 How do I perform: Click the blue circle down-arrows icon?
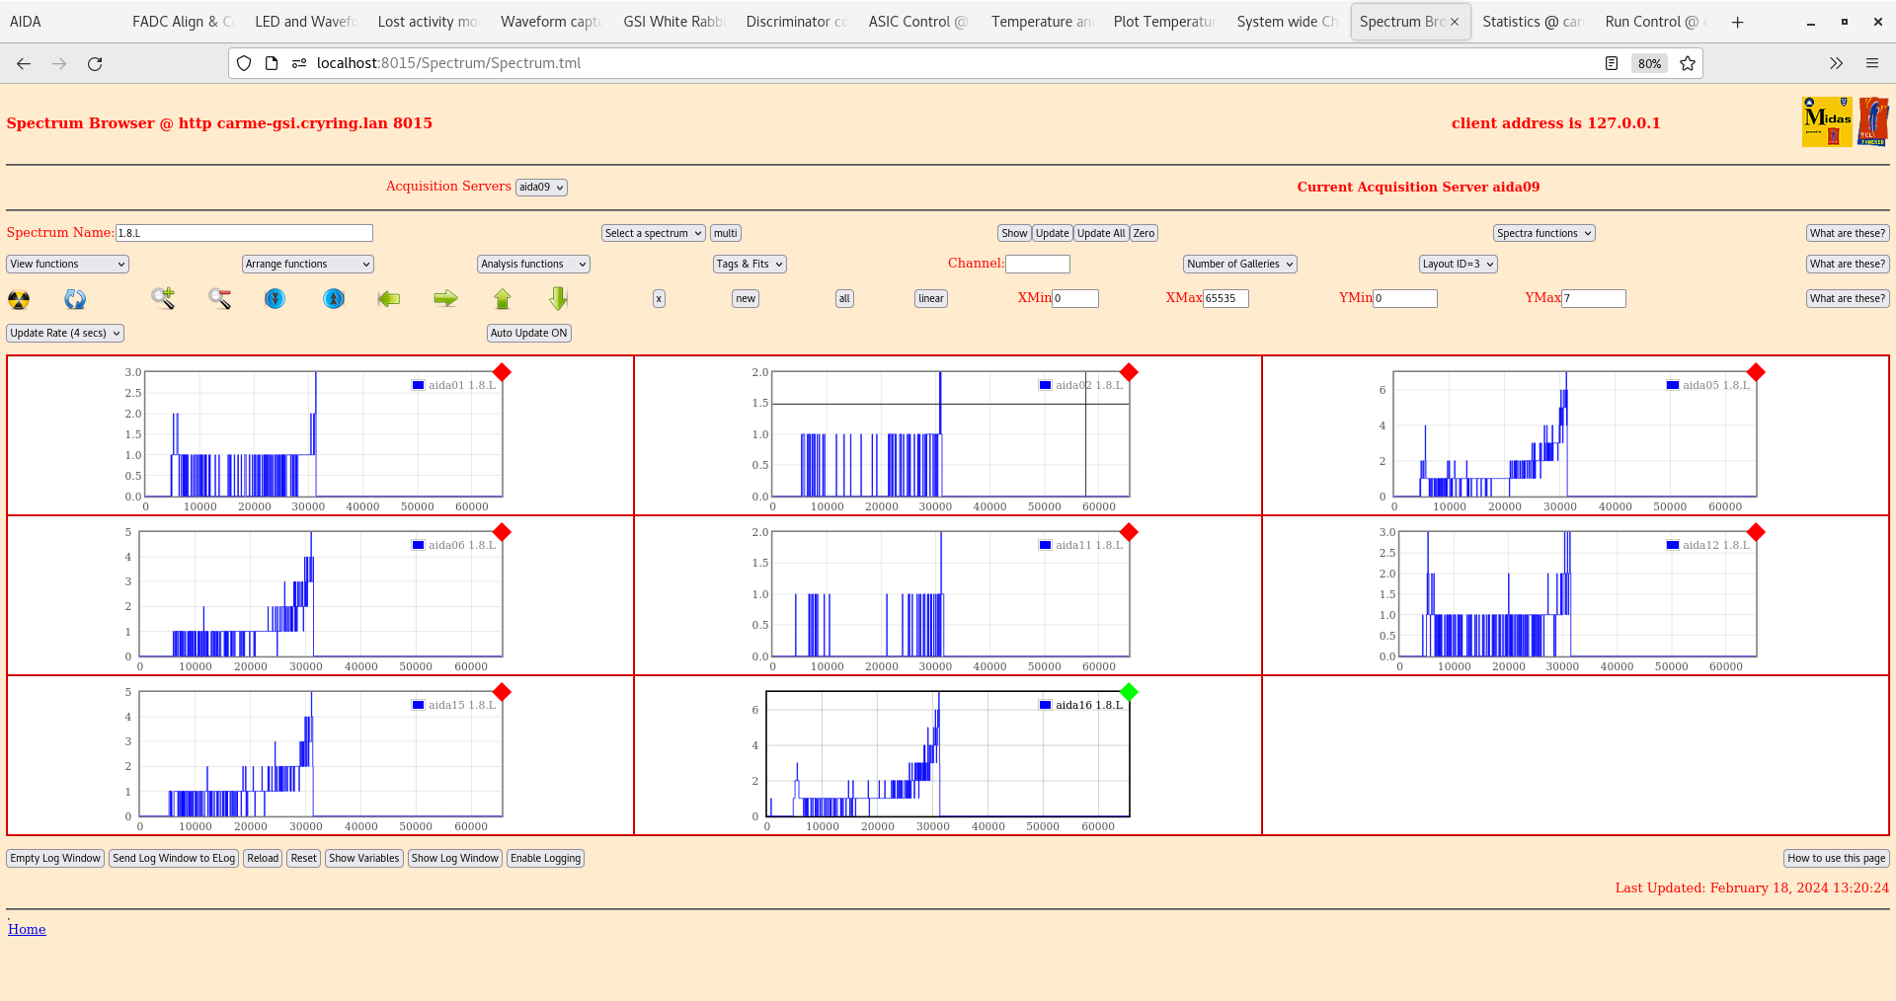[x=276, y=298]
